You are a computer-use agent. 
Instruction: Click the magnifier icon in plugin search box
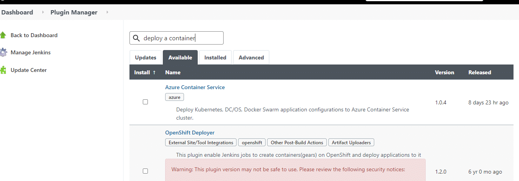coord(137,38)
